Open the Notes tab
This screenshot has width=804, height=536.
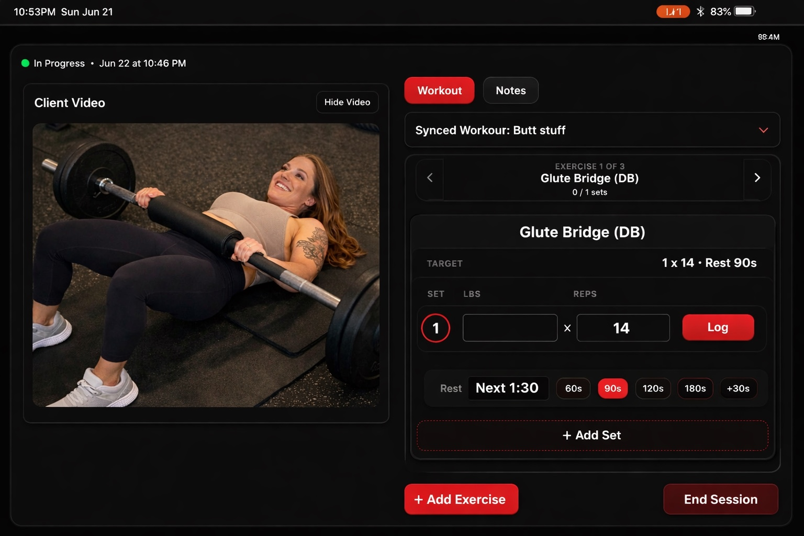510,91
